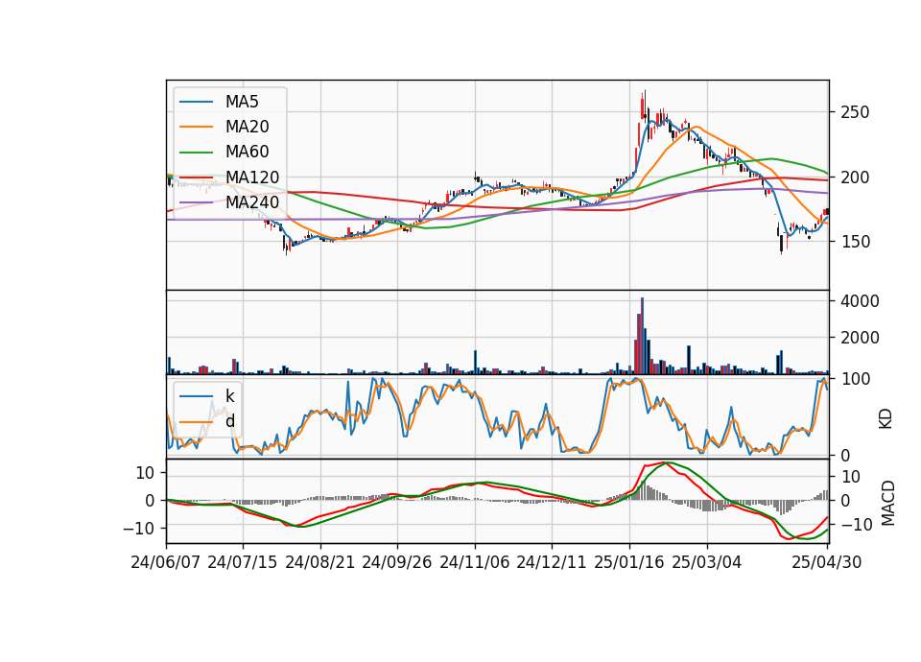Click the 200 price axis label

point(855,177)
